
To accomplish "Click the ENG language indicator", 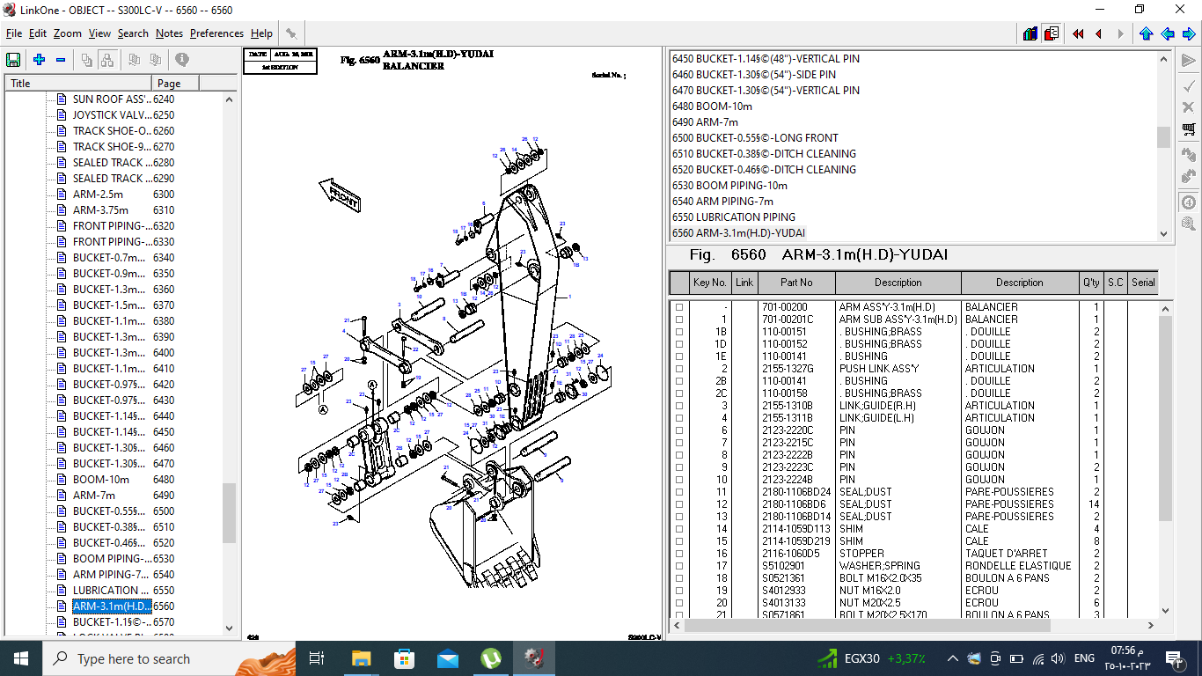I will (1084, 658).
